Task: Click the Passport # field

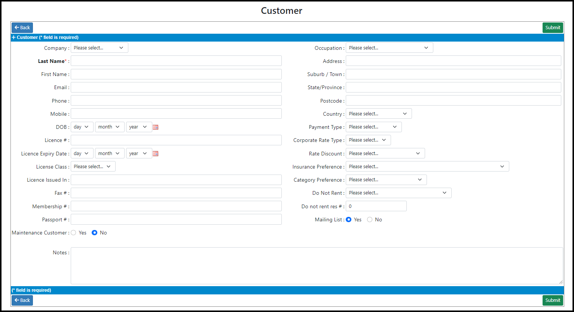Action: (x=176, y=219)
